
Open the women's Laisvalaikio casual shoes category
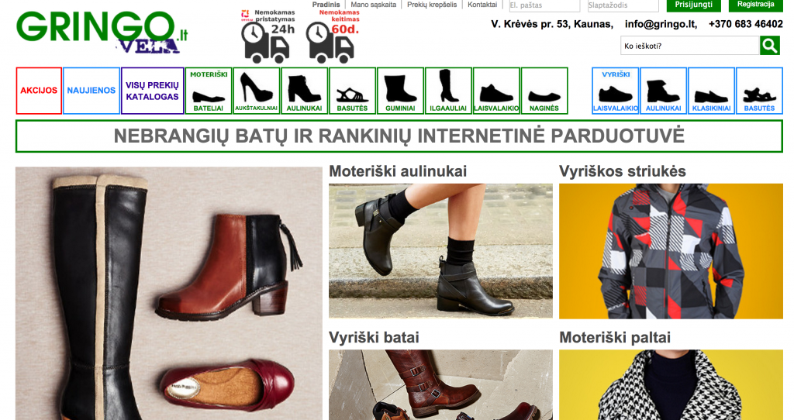pyautogui.click(x=496, y=91)
